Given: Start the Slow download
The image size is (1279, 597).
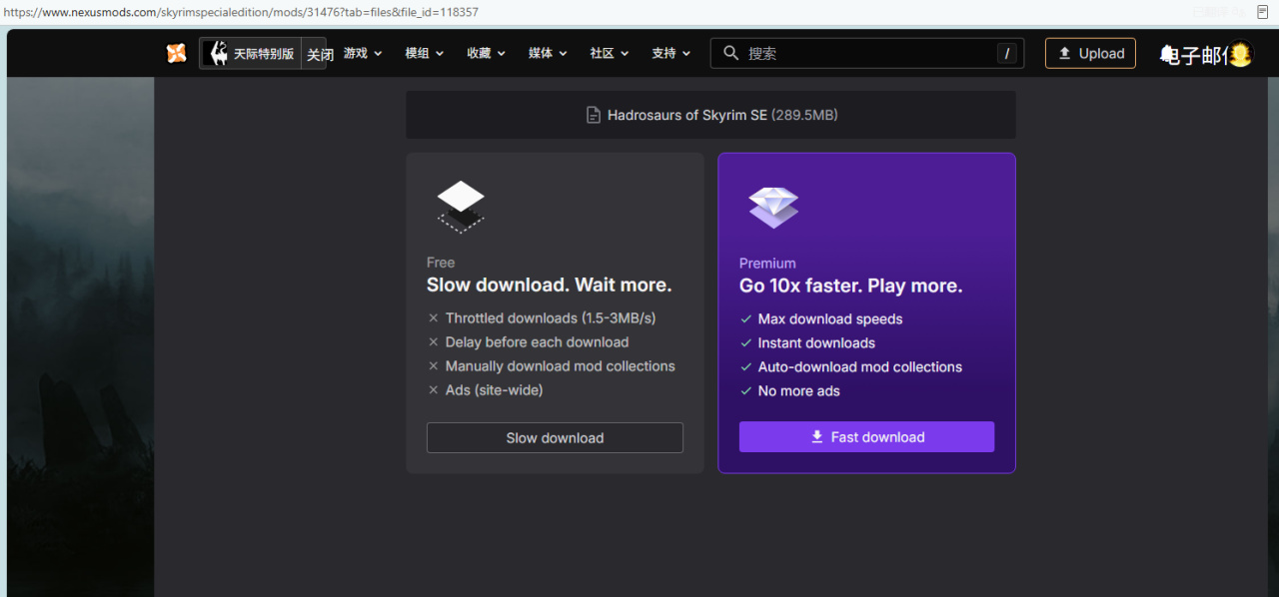Looking at the screenshot, I should (x=555, y=438).
